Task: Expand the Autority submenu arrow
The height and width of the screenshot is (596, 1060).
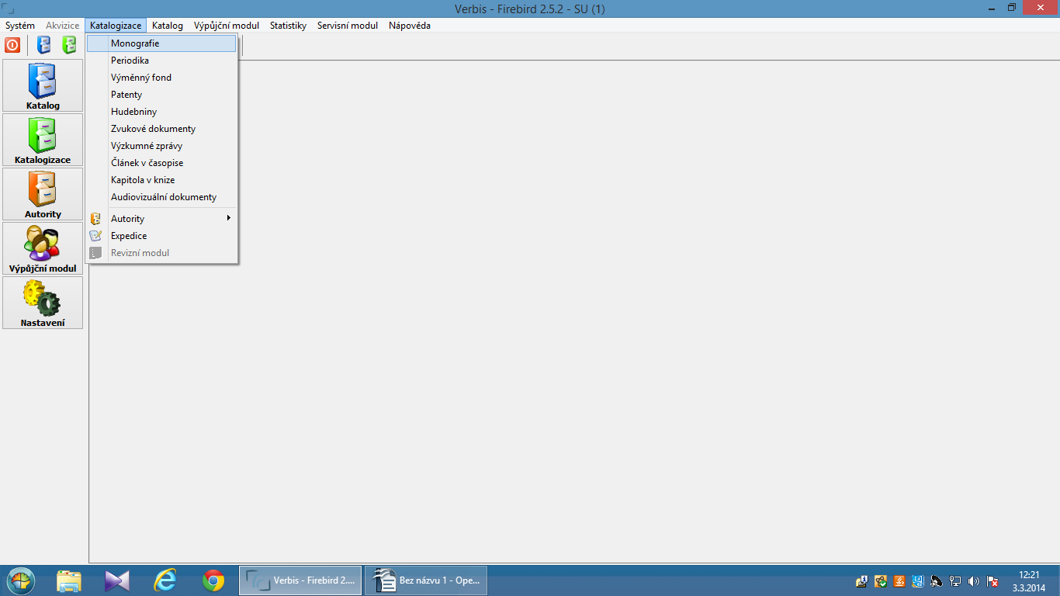Action: pyautogui.click(x=229, y=218)
